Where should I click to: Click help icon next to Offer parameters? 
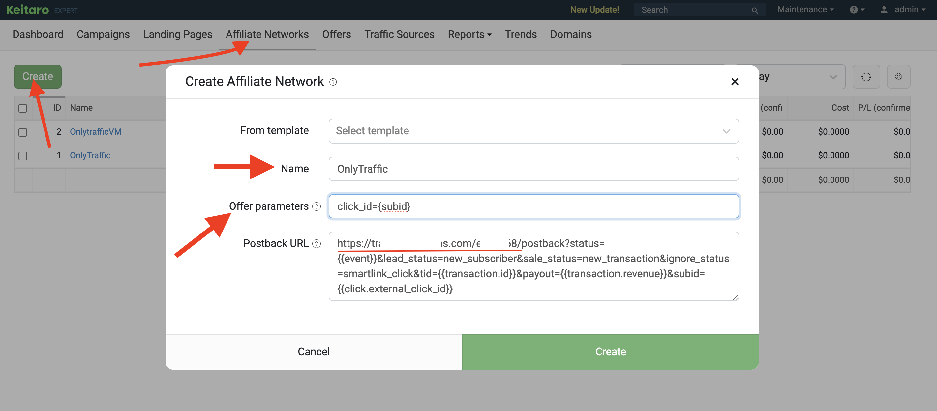[x=317, y=206]
